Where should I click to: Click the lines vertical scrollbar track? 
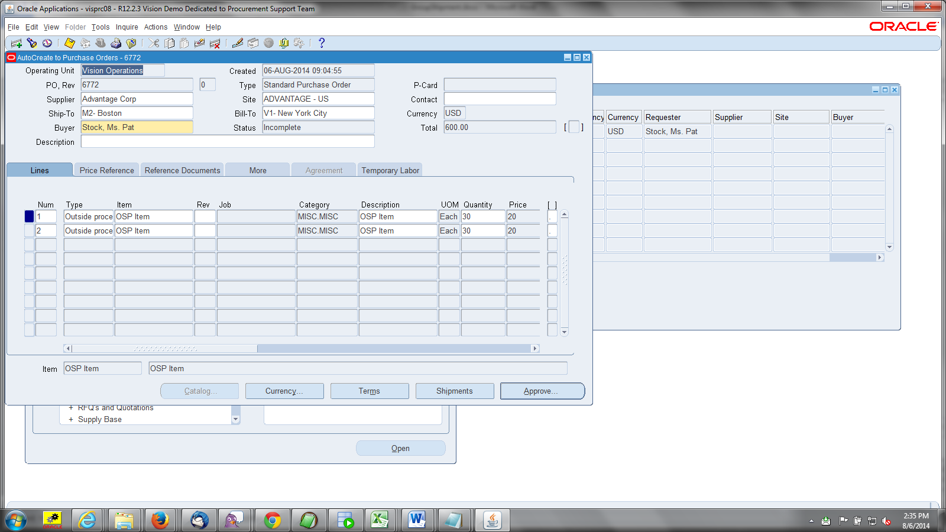click(x=565, y=273)
